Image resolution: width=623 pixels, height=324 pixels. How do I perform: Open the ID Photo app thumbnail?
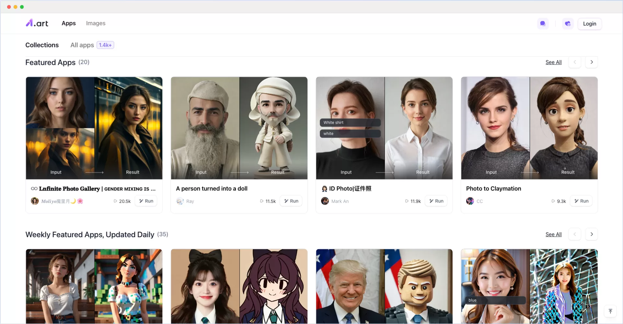coord(384,128)
